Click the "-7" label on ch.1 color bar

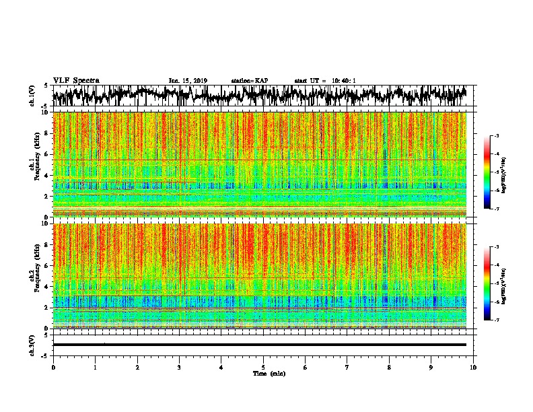coord(497,209)
